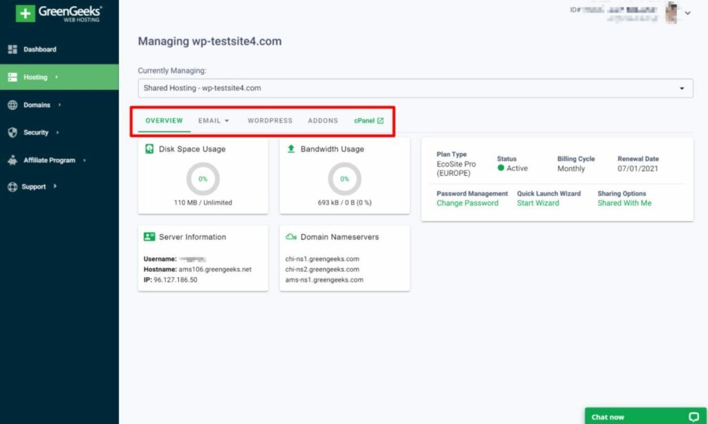Click the Change Password link

click(467, 204)
